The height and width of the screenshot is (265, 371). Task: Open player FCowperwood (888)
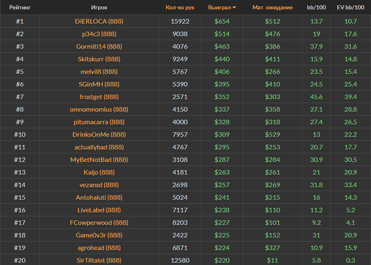click(99, 223)
